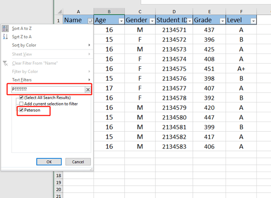Click the dialog corner grip handle

point(91,169)
